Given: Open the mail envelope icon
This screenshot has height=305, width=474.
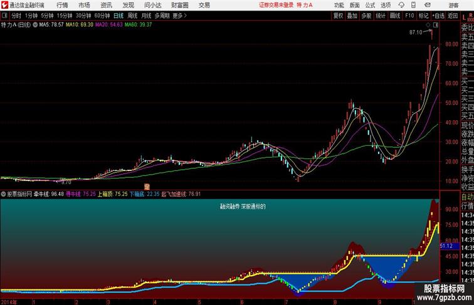Looking at the screenshot, I should pyautogui.click(x=428, y=5).
